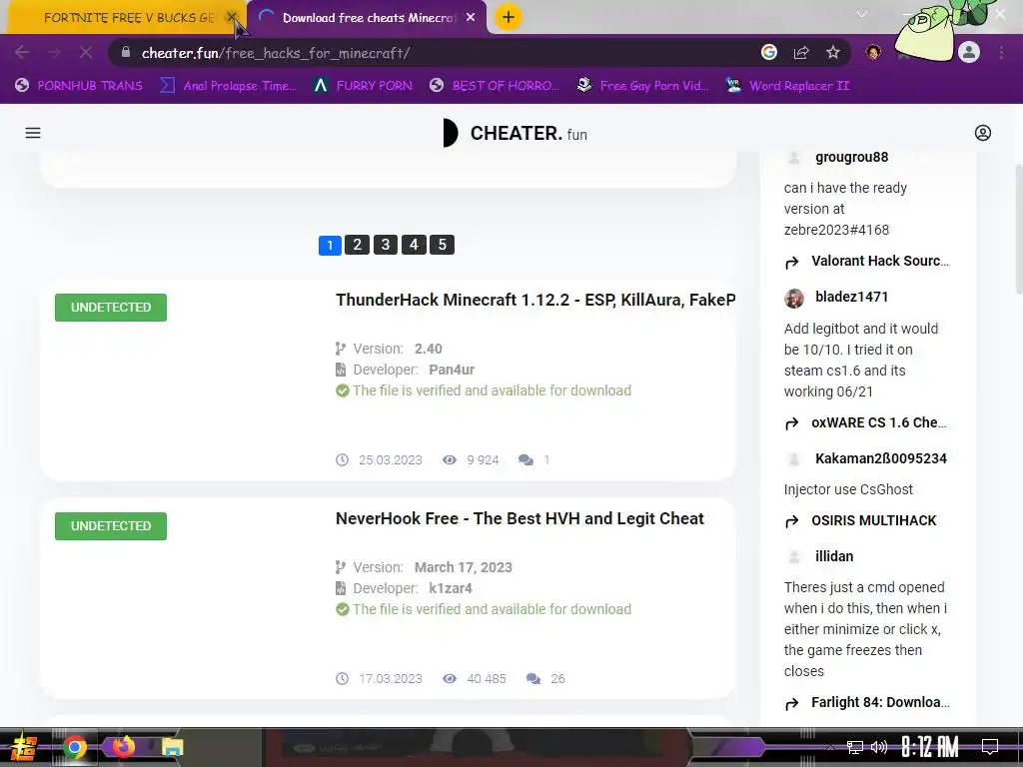Image resolution: width=1023 pixels, height=767 pixels.
Task: Go to page 2 of results
Action: coord(357,245)
